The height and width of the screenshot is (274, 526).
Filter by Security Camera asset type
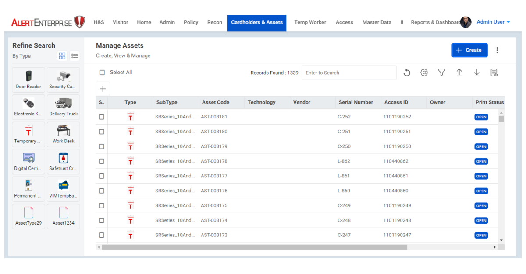point(63,80)
